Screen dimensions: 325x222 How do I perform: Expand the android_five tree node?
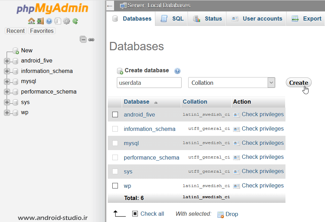point(7,61)
